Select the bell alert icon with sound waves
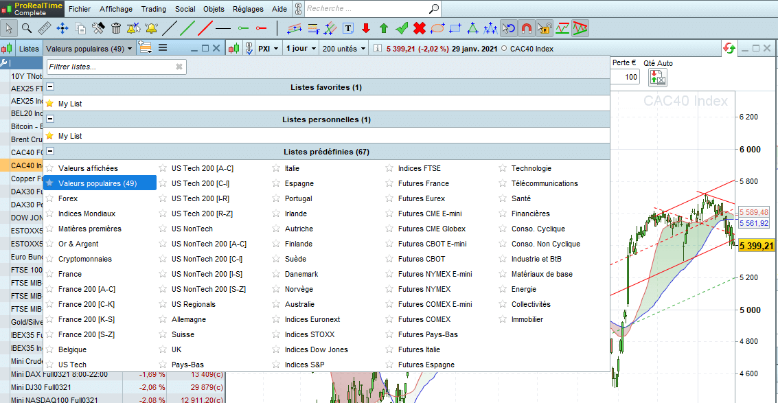Screen dimensions: 778x403 151,28
